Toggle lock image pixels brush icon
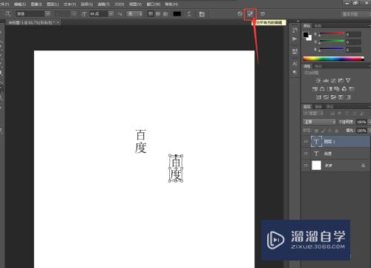 point(323,131)
